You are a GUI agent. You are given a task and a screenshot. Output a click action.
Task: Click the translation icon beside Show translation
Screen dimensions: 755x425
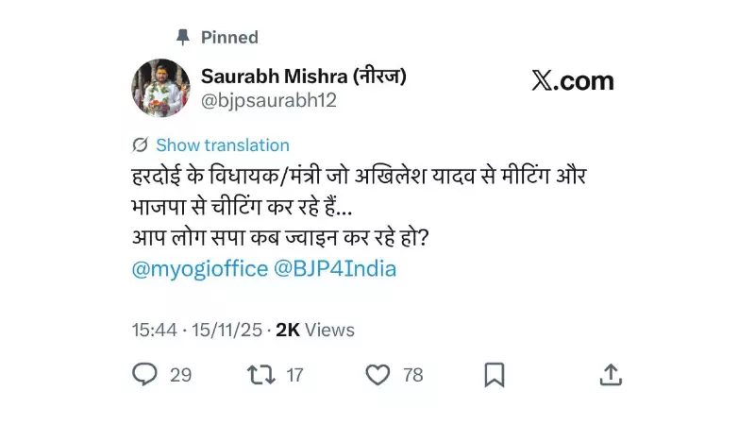(x=141, y=144)
